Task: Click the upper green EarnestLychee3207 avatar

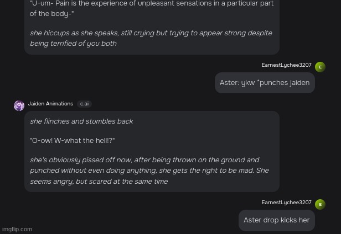Action: 320,67
